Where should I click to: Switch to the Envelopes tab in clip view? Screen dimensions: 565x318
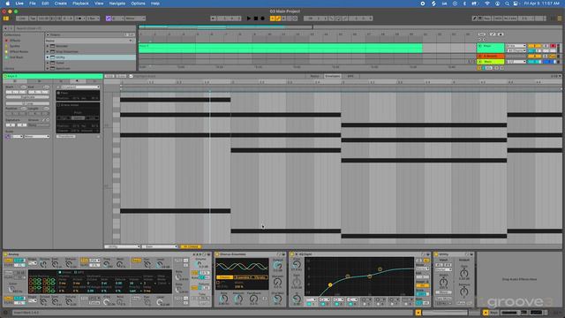332,76
